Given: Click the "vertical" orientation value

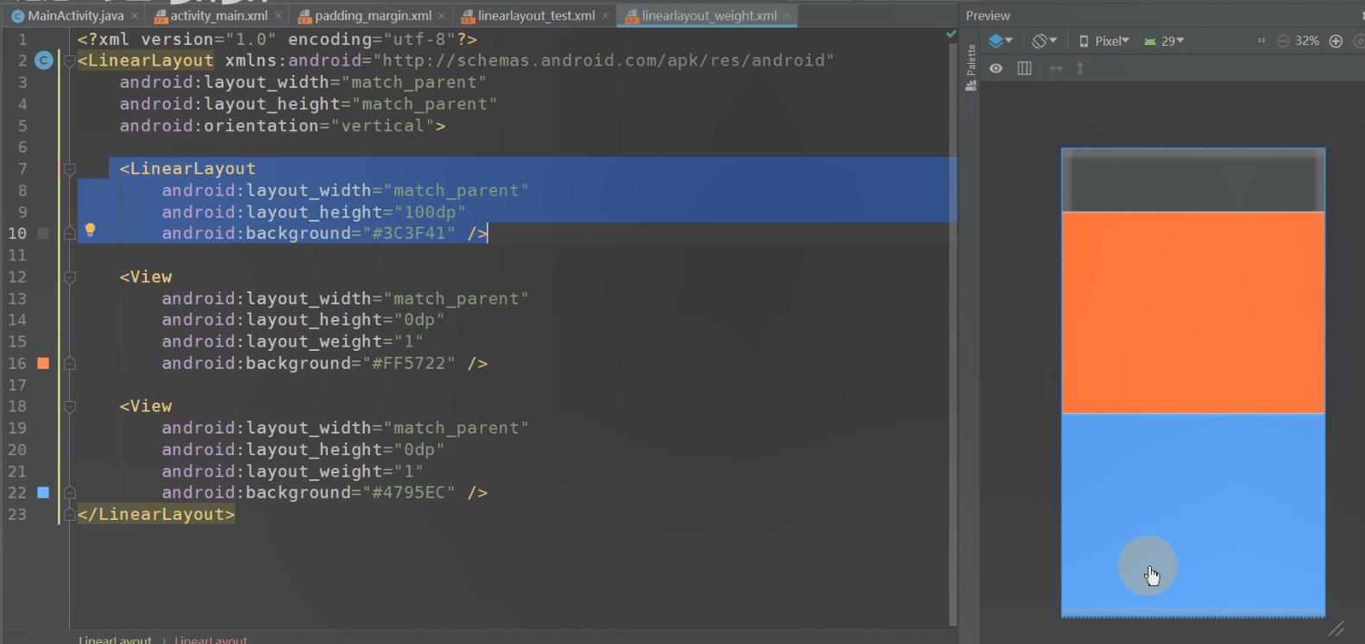Looking at the screenshot, I should [x=382, y=126].
